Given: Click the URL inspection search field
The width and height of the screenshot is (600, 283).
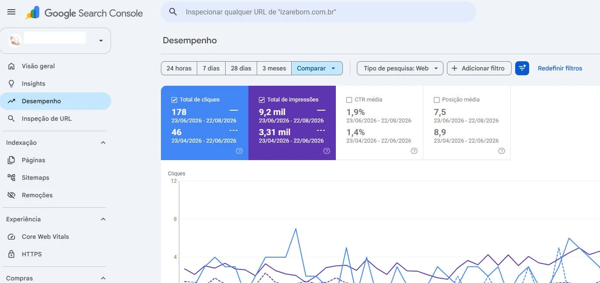Looking at the screenshot, I should point(318,12).
